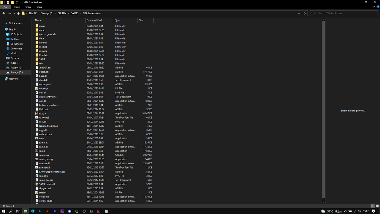Navigate to SULTAN in the breadcrumb

tap(62, 13)
